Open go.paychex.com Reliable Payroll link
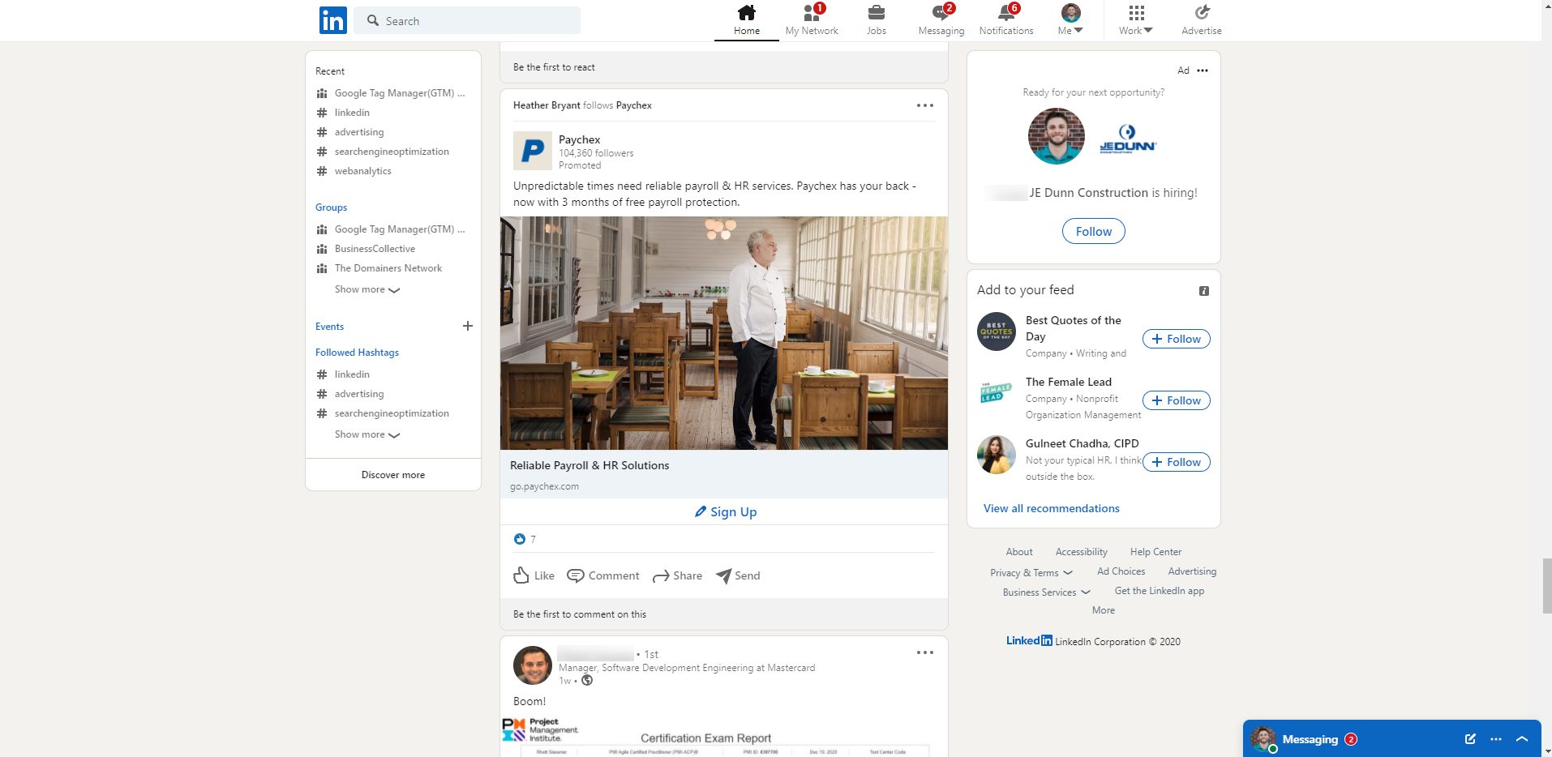Viewport: 1552px width, 757px height. click(723, 474)
